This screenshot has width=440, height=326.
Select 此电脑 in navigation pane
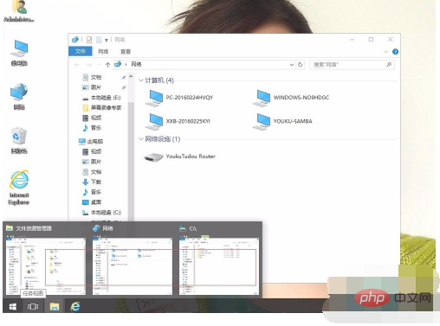tap(91, 141)
